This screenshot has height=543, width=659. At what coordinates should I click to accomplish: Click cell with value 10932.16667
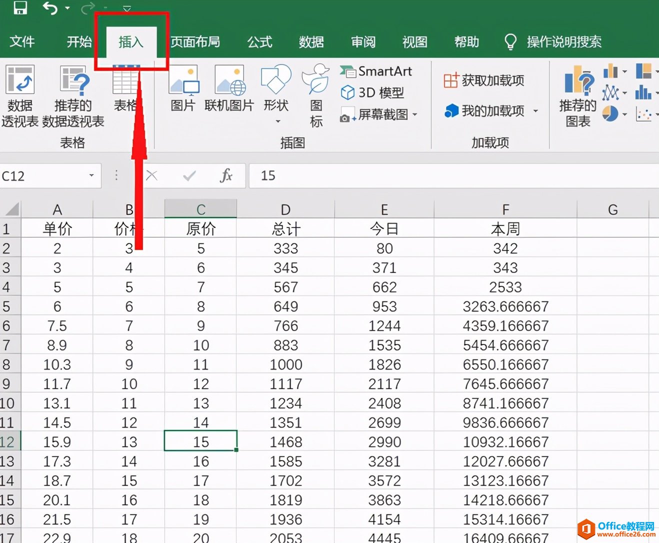point(505,441)
